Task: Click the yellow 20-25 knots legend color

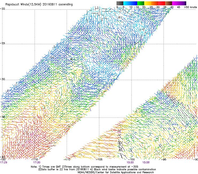Action: (148, 3)
